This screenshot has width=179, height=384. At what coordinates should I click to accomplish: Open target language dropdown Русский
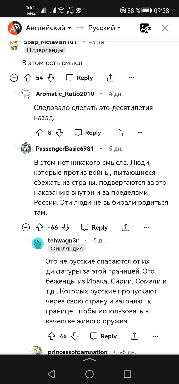tap(105, 28)
